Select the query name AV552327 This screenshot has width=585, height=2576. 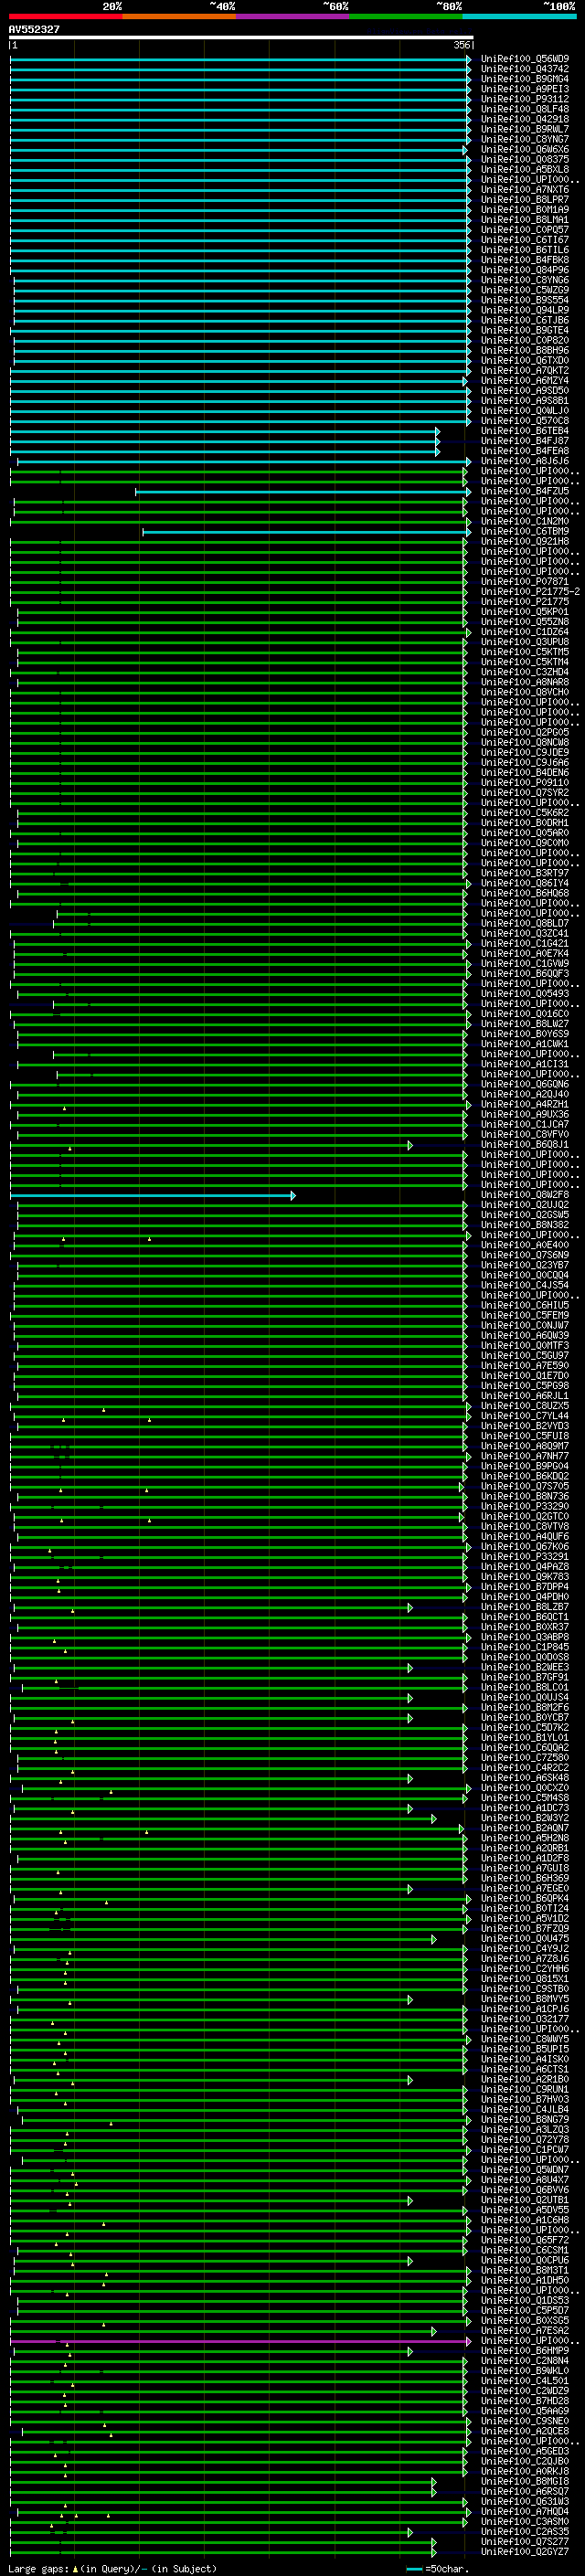(x=34, y=29)
